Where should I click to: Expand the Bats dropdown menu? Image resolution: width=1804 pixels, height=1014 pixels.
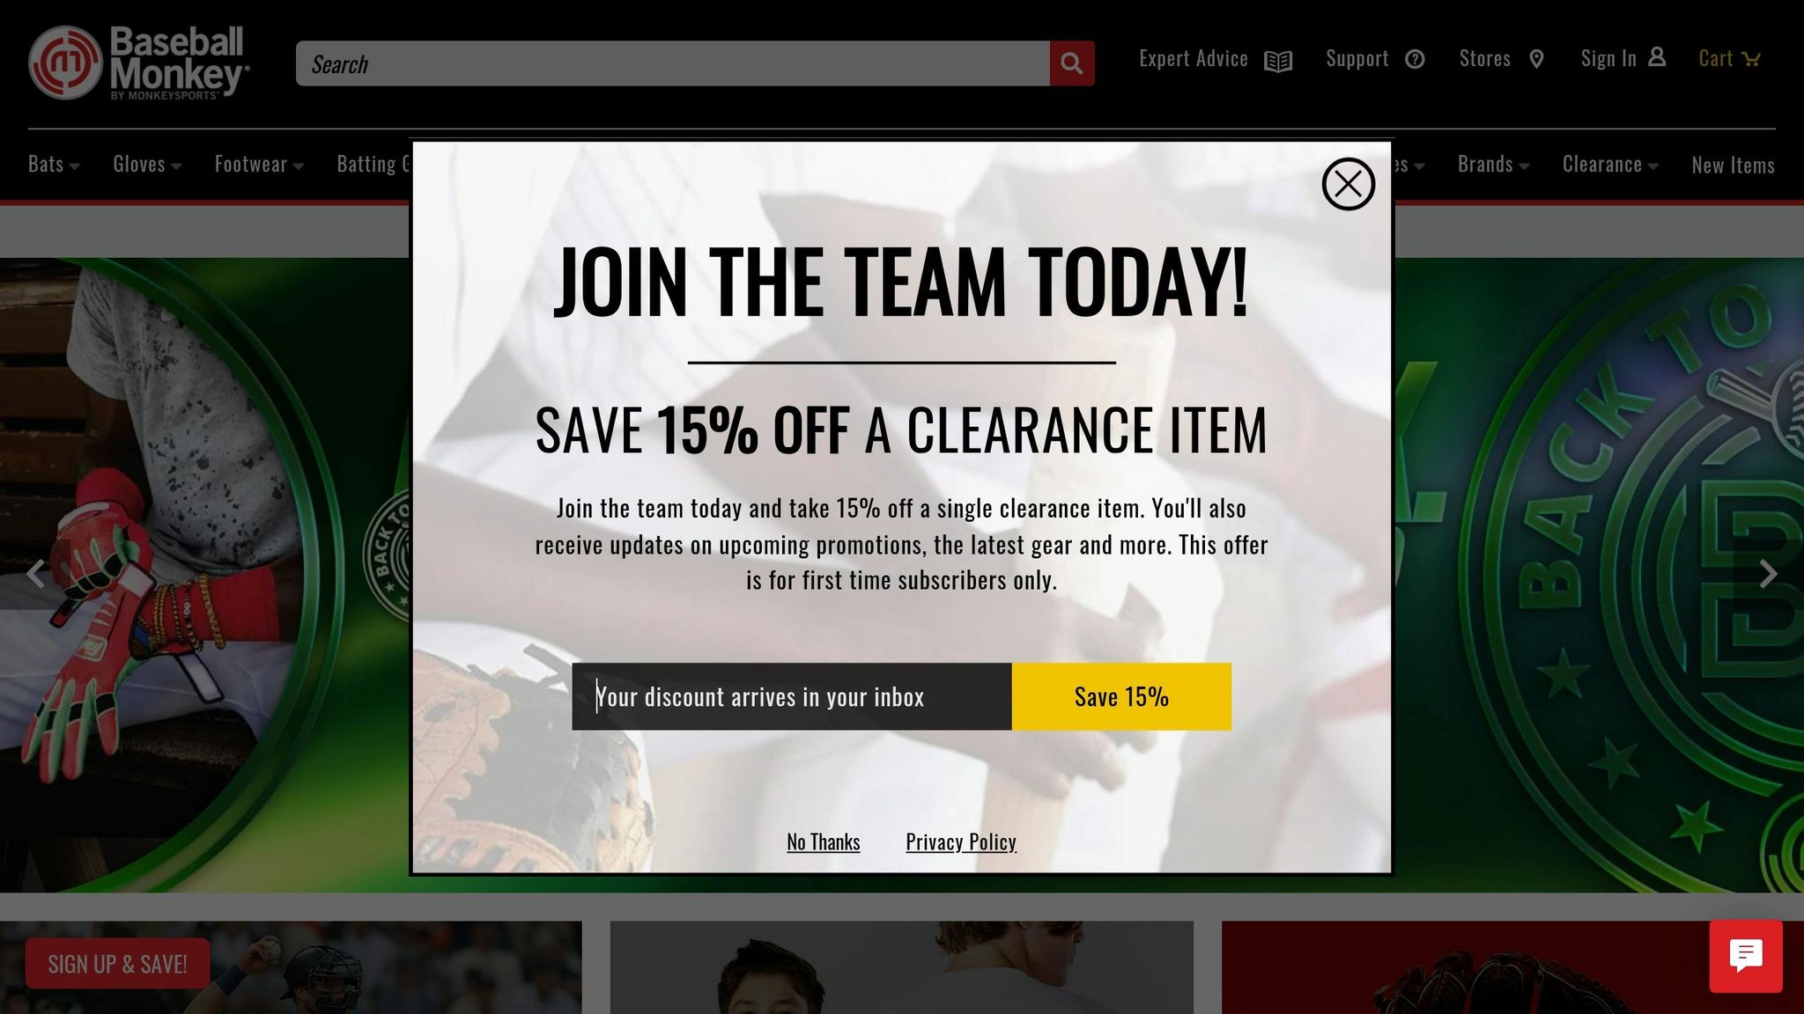point(54,165)
